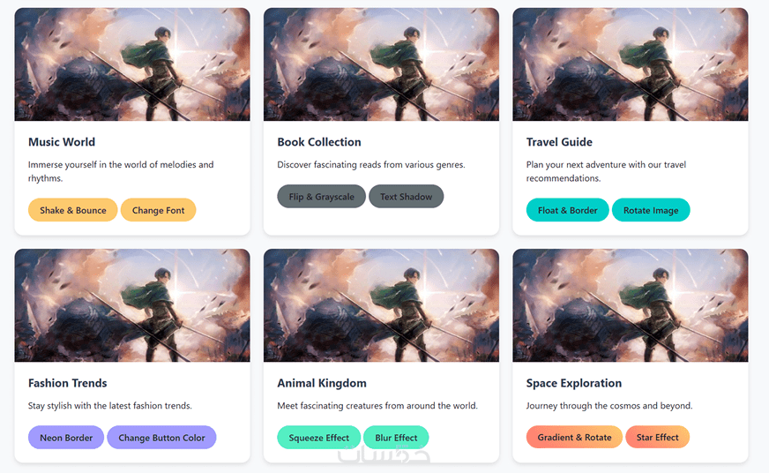Click the Flip & Grayscale button

point(321,197)
